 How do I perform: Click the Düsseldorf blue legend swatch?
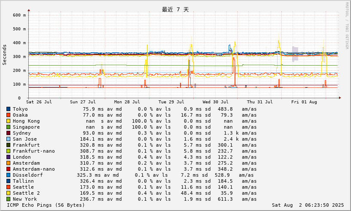coord(8,175)
